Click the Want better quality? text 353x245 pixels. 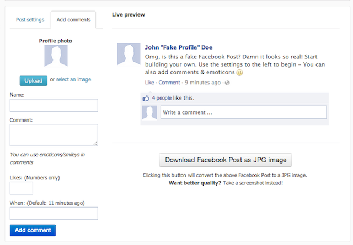195,183
